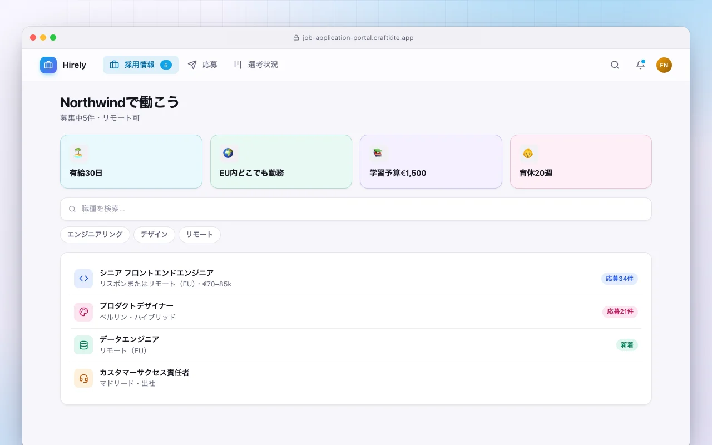Toggle the リモート filter chip

[x=200, y=235]
